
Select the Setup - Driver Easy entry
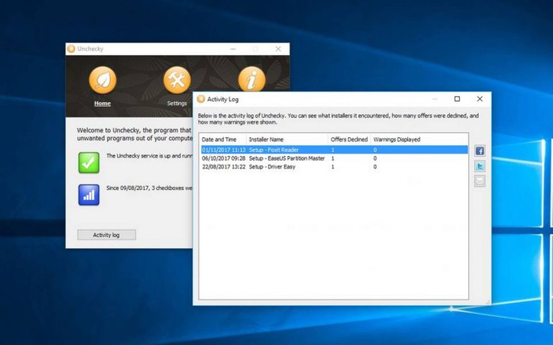272,167
